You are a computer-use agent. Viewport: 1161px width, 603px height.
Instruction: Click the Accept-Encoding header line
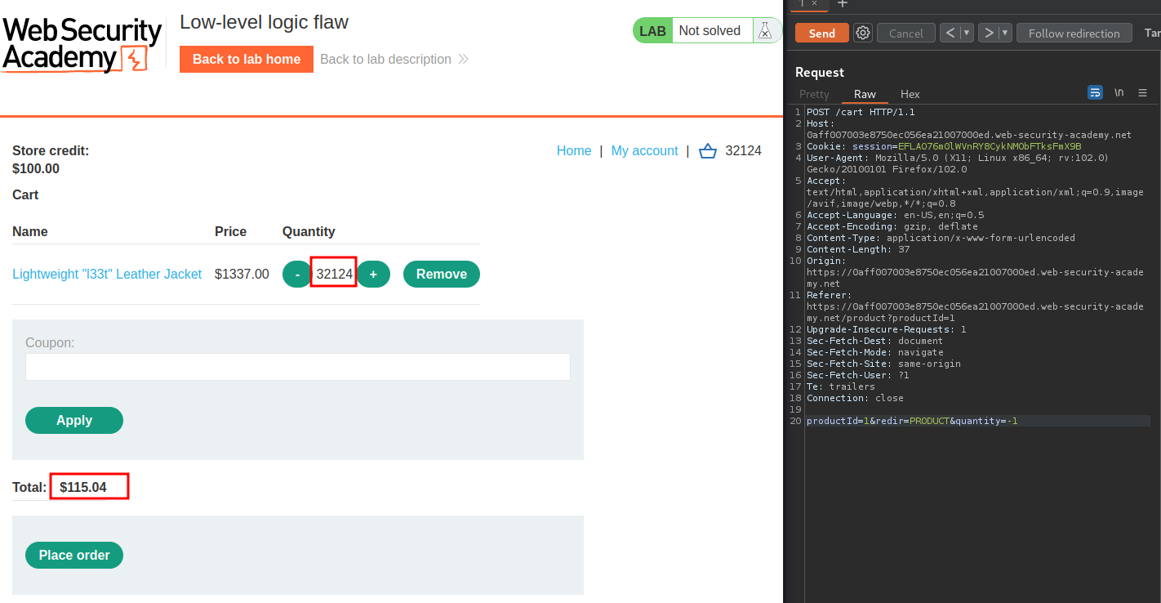(x=892, y=226)
